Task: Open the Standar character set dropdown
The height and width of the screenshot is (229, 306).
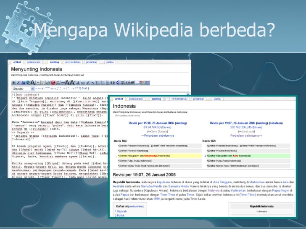Action: pyautogui.click(x=23, y=88)
